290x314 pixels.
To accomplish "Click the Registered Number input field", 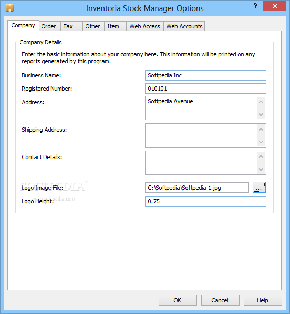I will pos(205,89).
